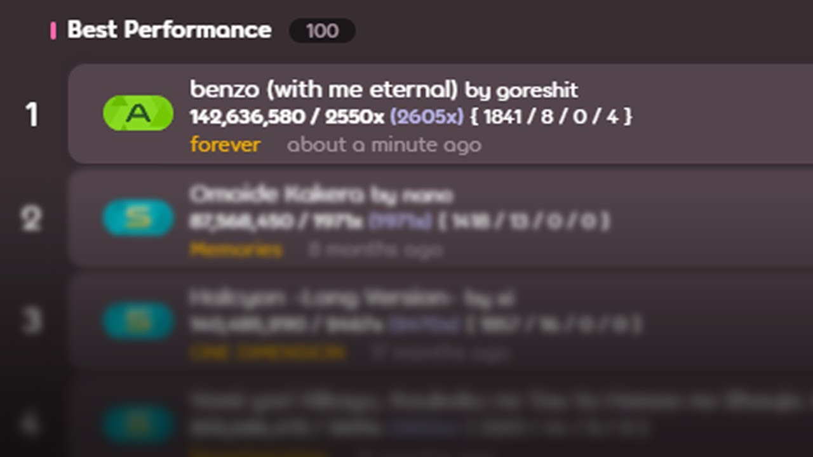Open the Omoide Kakera beatmap title

tap(277, 194)
